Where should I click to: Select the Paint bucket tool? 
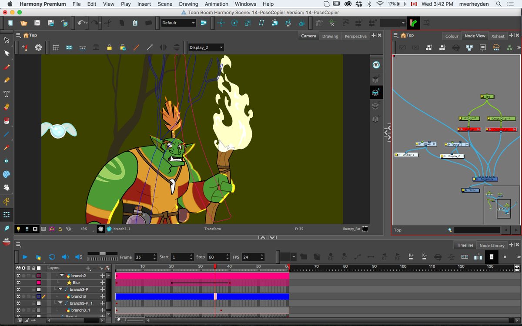click(x=7, y=120)
